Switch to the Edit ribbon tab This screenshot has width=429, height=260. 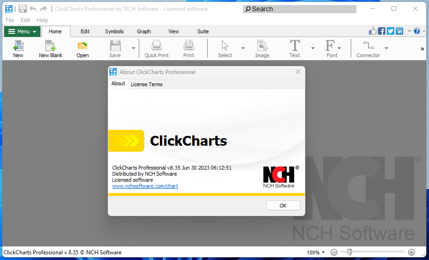click(85, 31)
